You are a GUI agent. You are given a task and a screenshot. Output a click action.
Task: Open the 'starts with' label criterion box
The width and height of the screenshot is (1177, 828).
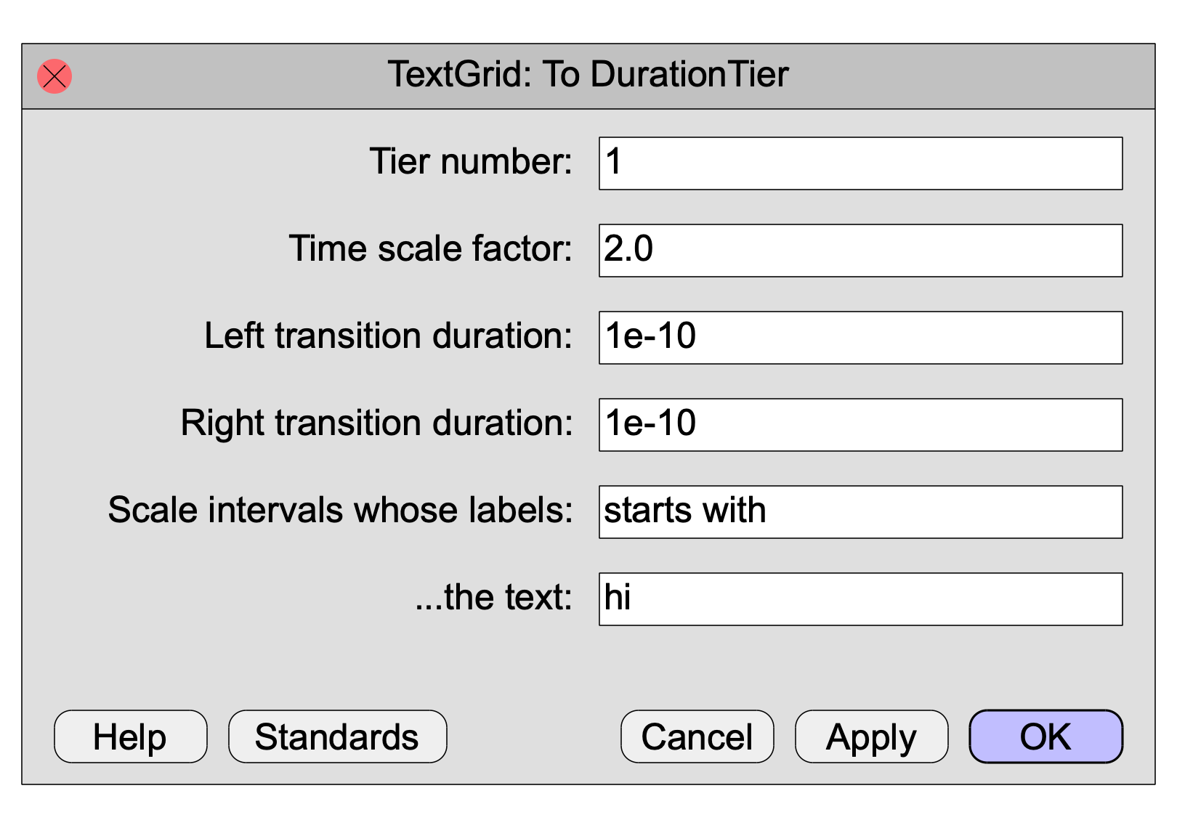coord(860,512)
